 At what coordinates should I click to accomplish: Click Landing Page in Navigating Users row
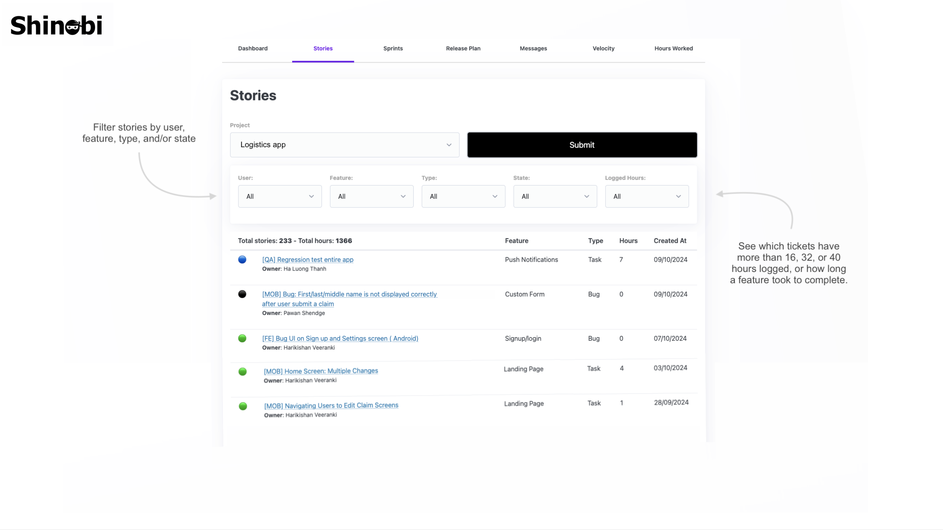pos(524,403)
